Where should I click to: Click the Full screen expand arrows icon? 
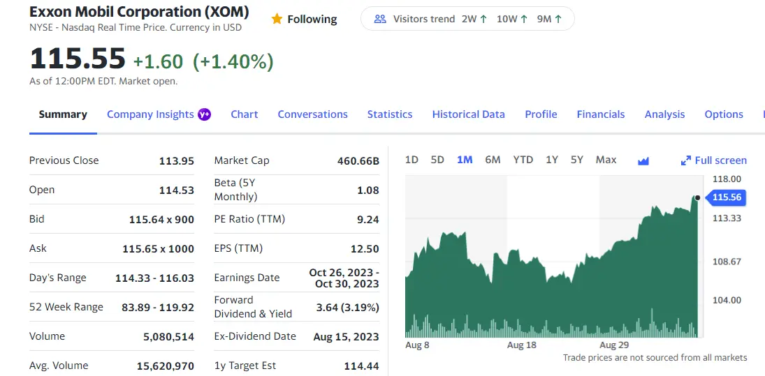(x=685, y=160)
